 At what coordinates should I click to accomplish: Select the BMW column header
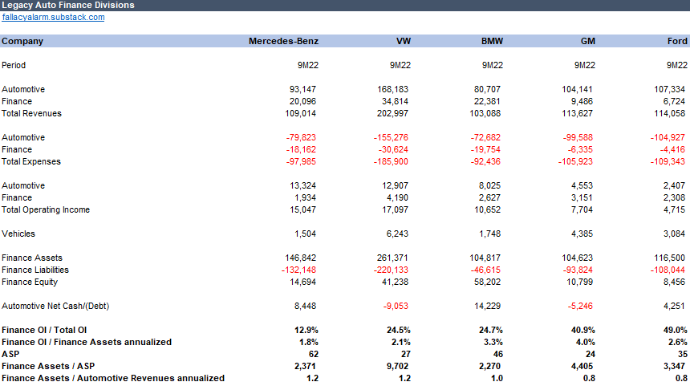492,41
